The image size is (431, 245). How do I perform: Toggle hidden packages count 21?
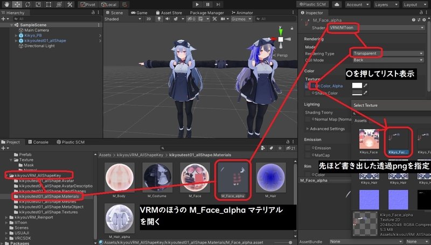point(290,148)
